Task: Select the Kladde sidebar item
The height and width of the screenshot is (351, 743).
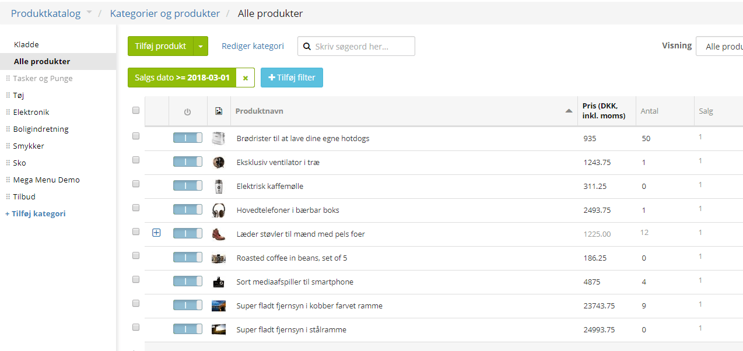Action: pos(26,44)
